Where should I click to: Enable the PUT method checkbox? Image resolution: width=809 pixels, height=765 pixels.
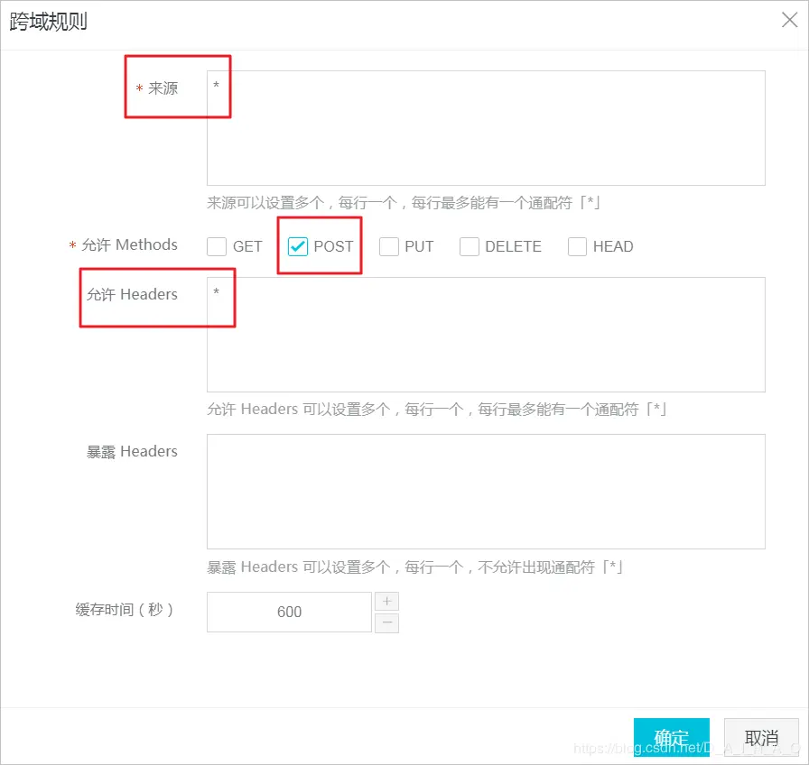point(388,245)
